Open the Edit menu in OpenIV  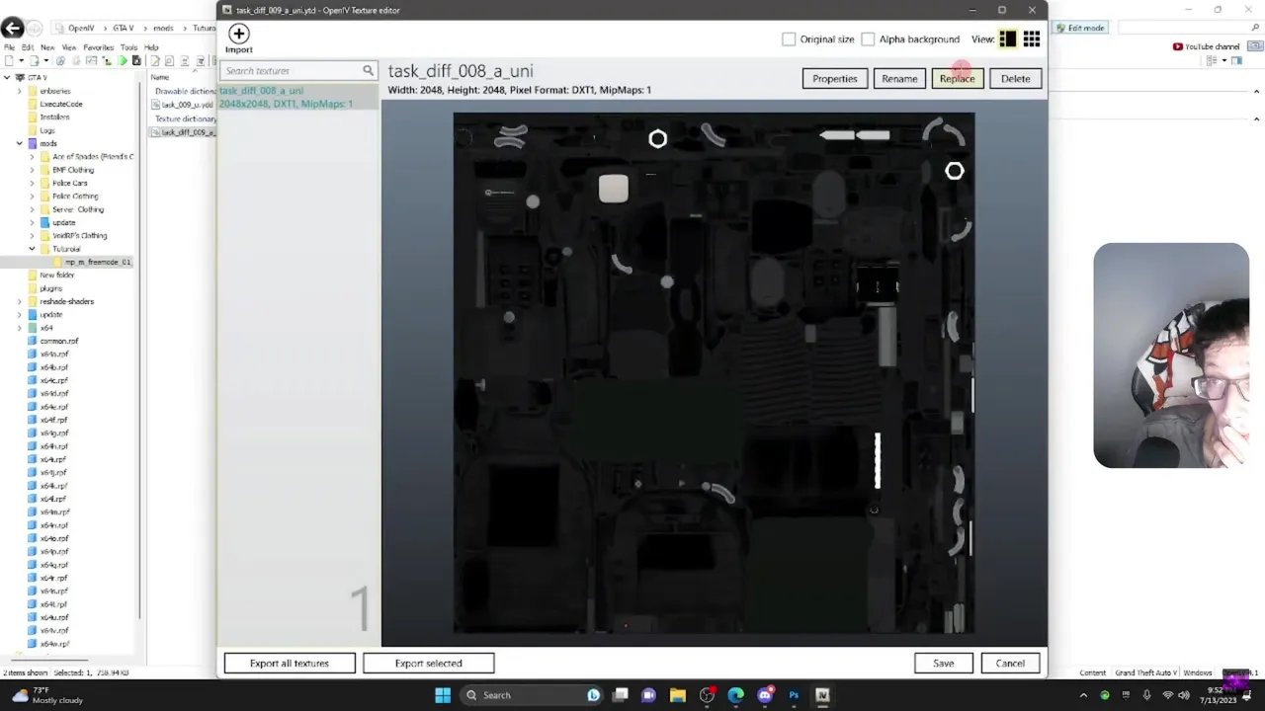coord(28,47)
